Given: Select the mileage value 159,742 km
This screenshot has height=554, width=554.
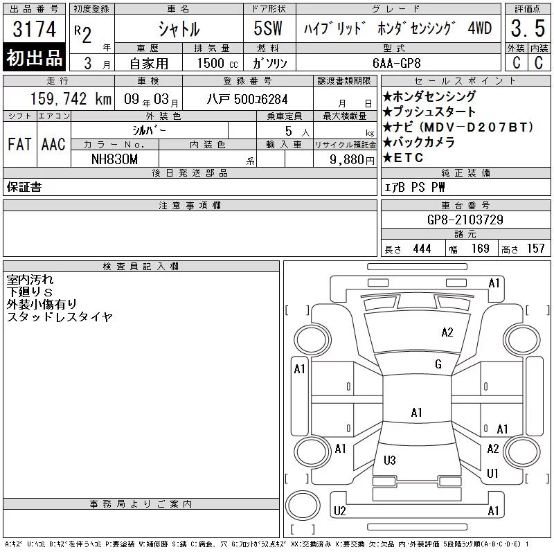Looking at the screenshot, I should [71, 99].
